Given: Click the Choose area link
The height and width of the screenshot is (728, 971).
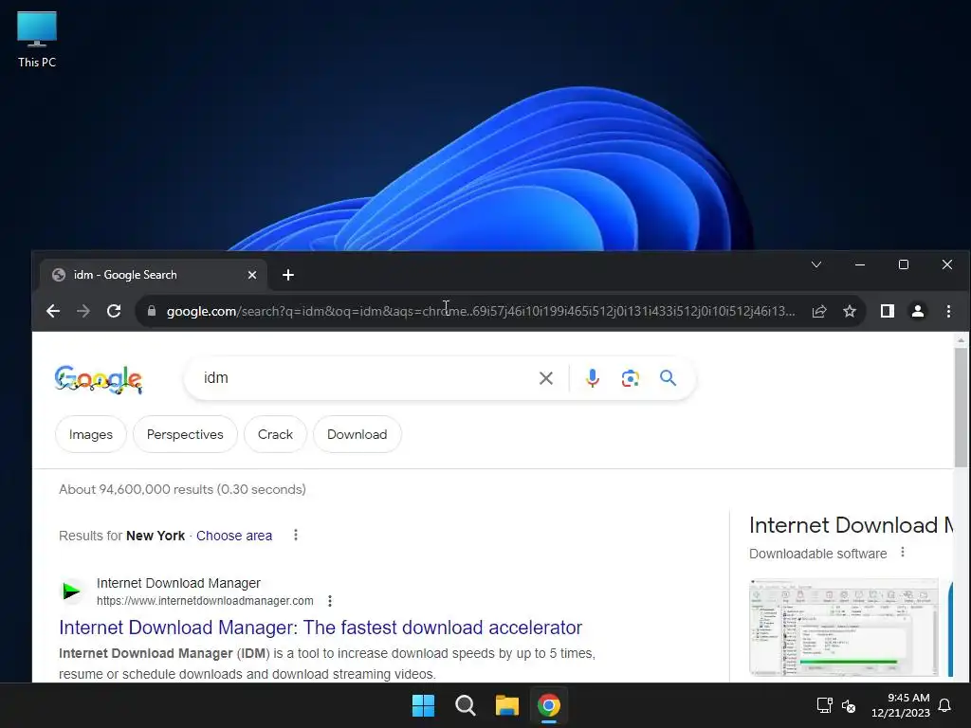Looking at the screenshot, I should (x=234, y=536).
